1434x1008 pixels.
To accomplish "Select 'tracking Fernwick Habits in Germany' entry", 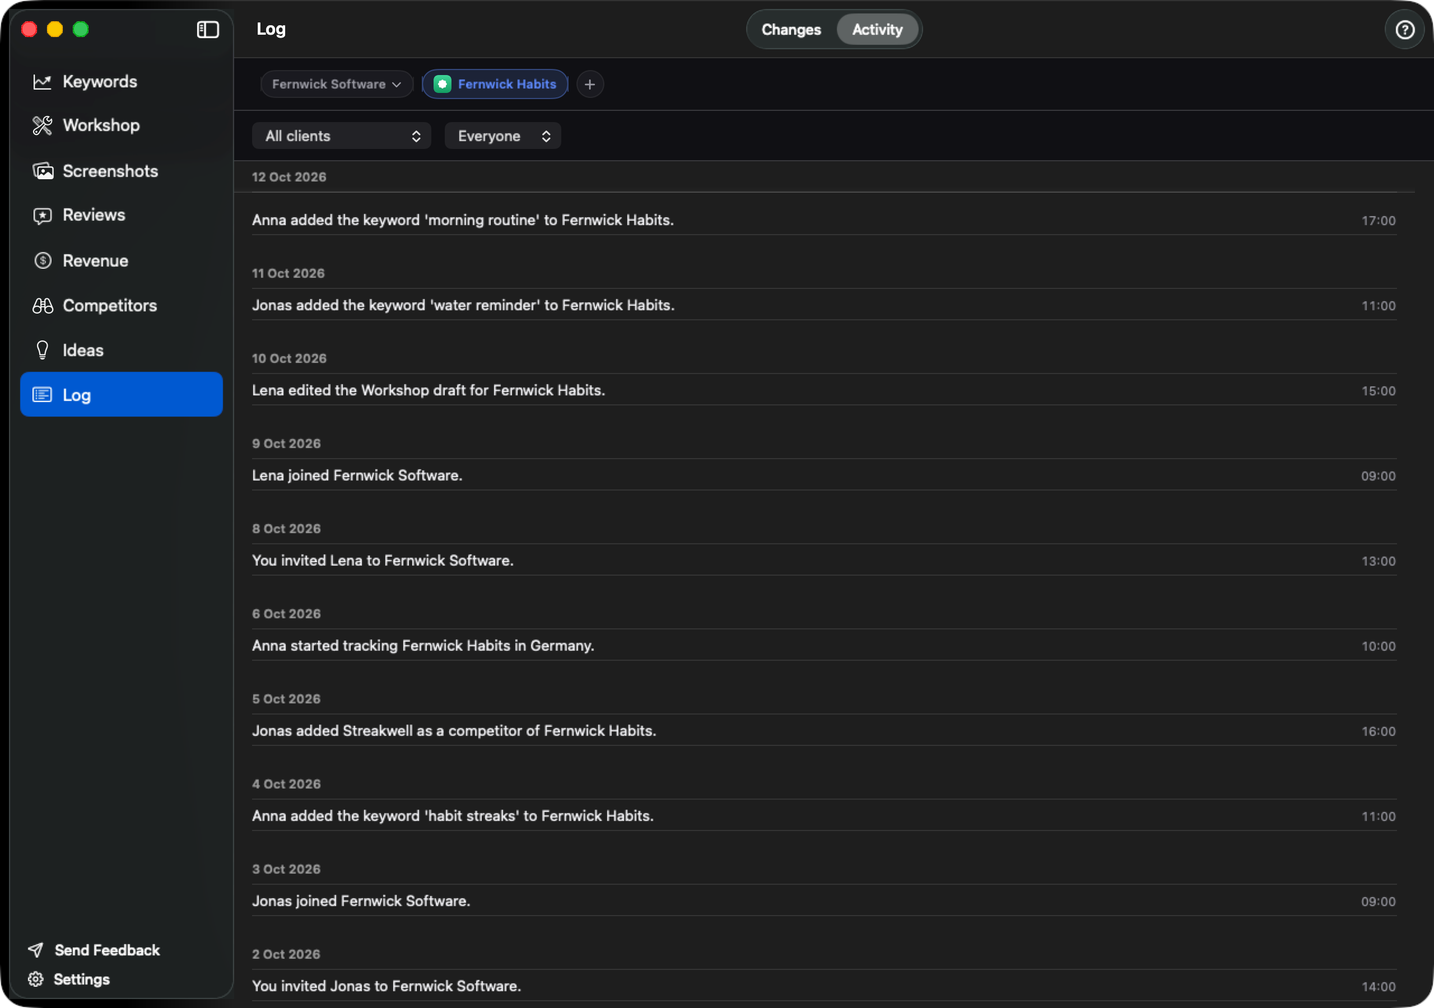I will coord(824,645).
